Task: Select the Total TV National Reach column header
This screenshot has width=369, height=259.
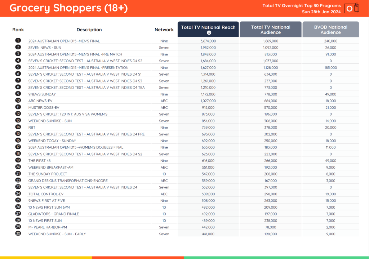Action: pos(208,27)
